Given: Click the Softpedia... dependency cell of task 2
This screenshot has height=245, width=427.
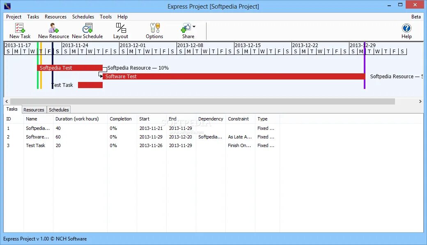Looking at the screenshot, I should click(x=210, y=137).
